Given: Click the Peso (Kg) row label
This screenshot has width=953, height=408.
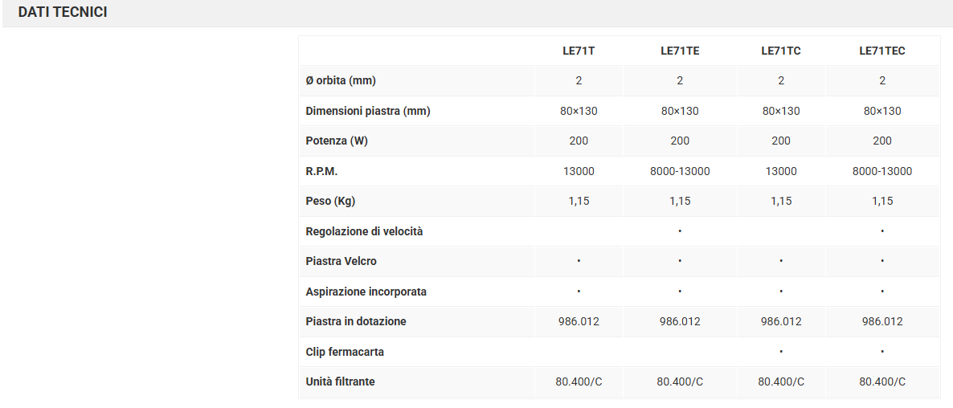Looking at the screenshot, I should [x=330, y=201].
